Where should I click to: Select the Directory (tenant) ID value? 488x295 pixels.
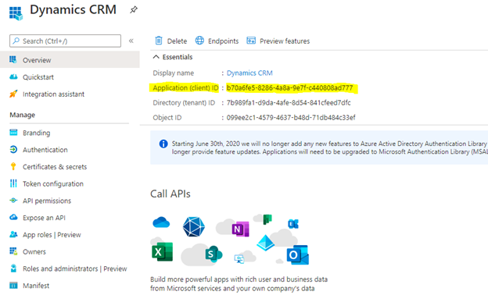(289, 103)
